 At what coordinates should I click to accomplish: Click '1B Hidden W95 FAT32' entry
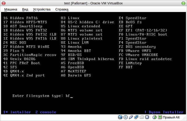point(25,30)
